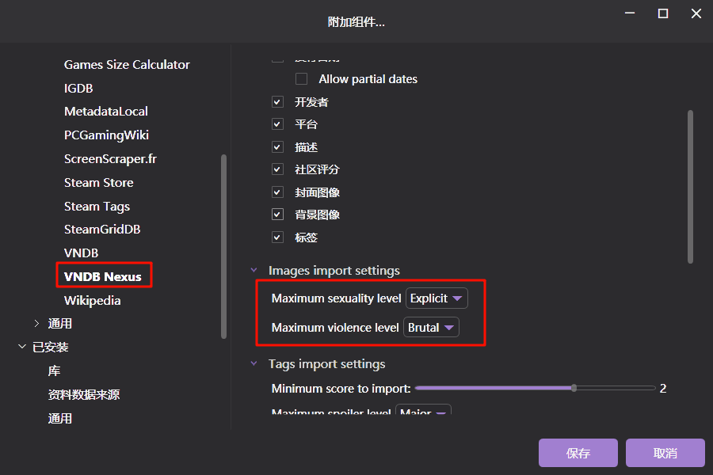
Task: Select Games Size Calculator entry
Action: pos(127,65)
